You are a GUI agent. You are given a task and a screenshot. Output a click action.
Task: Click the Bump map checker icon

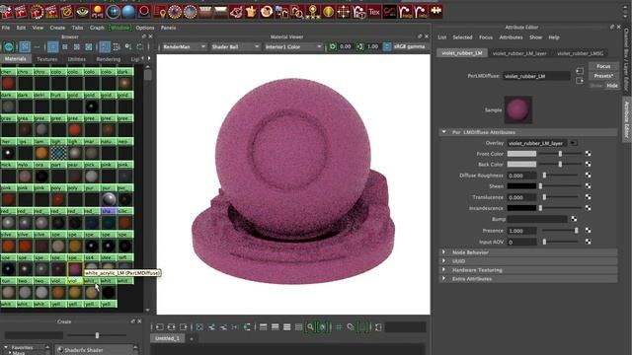pyautogui.click(x=574, y=219)
